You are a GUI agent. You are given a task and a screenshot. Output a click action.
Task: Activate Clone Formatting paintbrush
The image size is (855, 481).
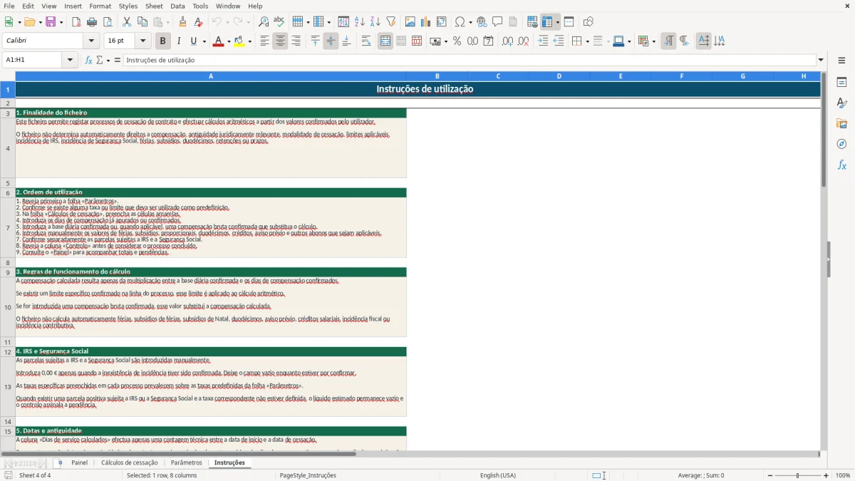[x=182, y=22]
